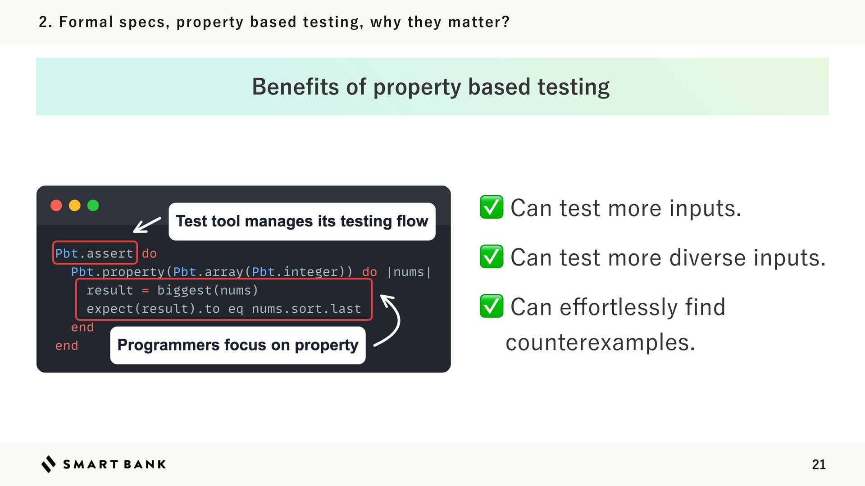
Task: Click the 'Test tool manages its testing flow' label
Action: (302, 221)
